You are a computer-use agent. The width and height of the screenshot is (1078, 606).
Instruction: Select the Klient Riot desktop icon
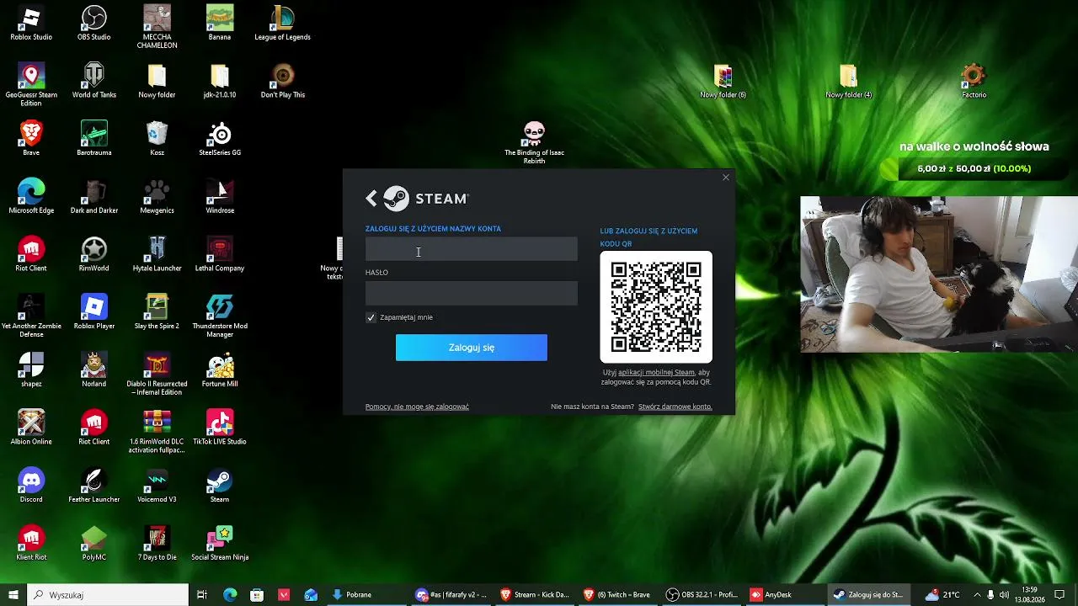tap(31, 544)
